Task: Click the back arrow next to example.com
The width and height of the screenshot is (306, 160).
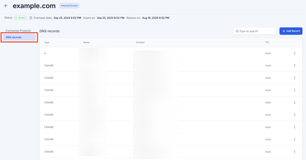Action: [6, 6]
